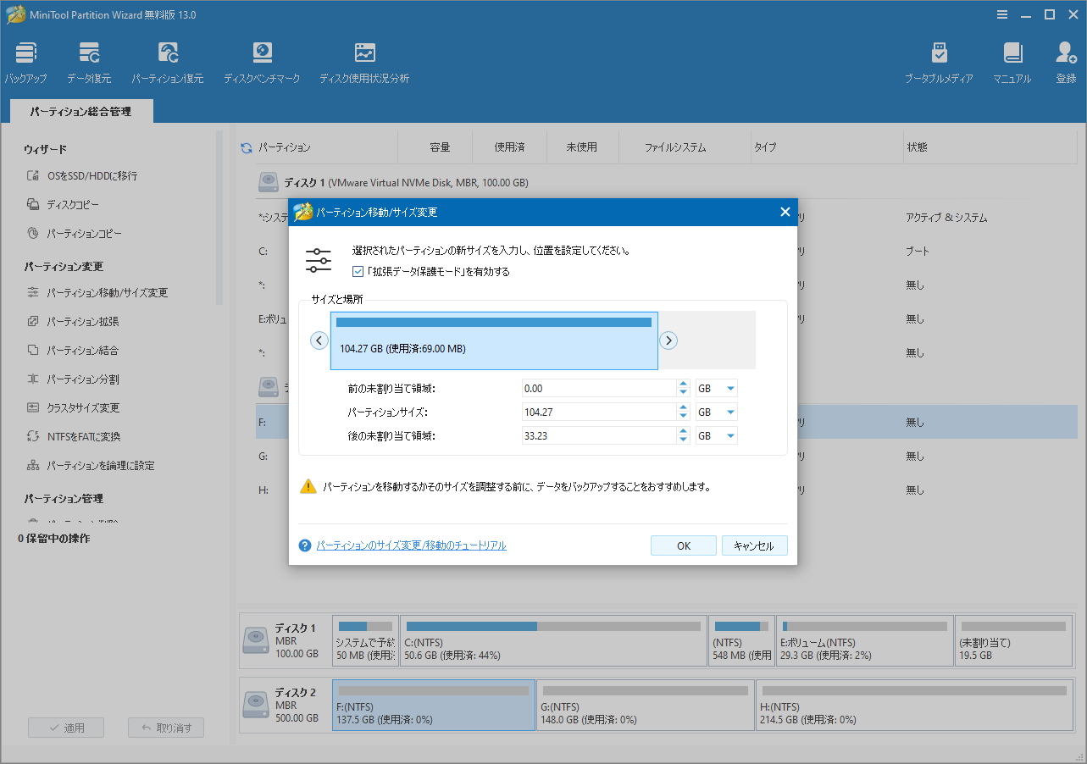Click the パーティションサイズ input field showing 104.27

pyautogui.click(x=597, y=412)
